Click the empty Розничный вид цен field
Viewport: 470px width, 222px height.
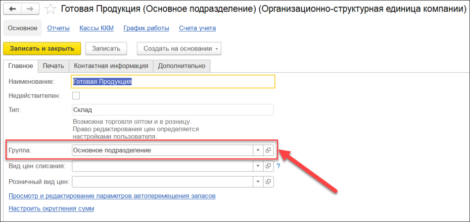coord(162,181)
